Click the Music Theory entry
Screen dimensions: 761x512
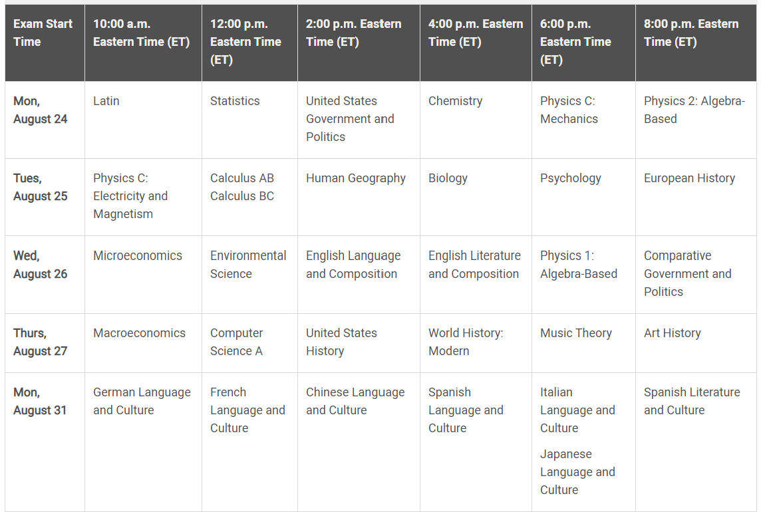coord(575,333)
